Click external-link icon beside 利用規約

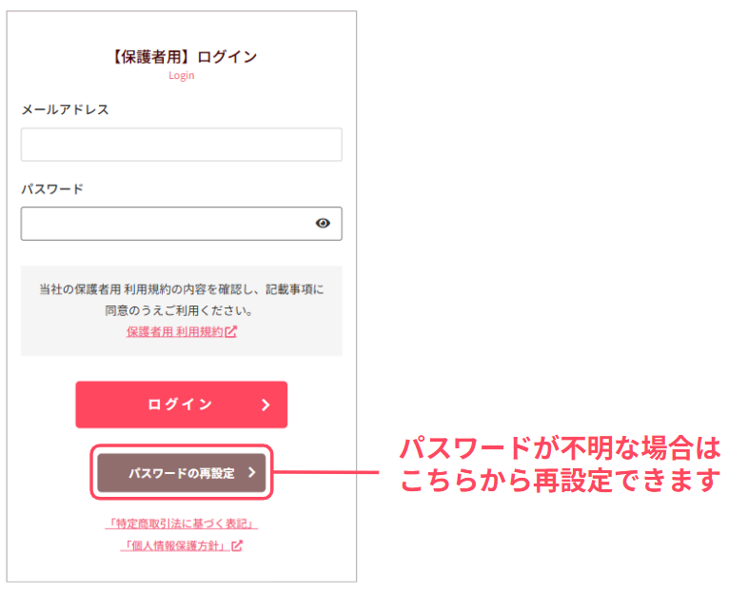pyautogui.click(x=231, y=332)
